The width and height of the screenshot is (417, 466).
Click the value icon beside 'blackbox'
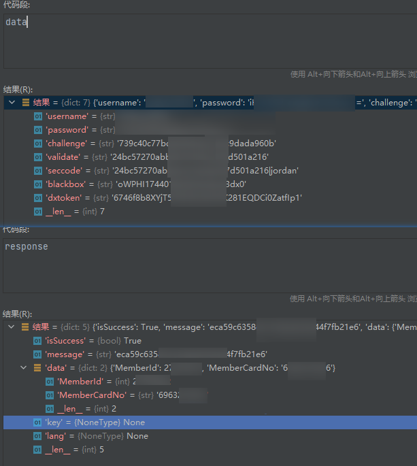38,184
